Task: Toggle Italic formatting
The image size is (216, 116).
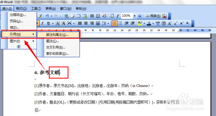Action: [42, 23]
